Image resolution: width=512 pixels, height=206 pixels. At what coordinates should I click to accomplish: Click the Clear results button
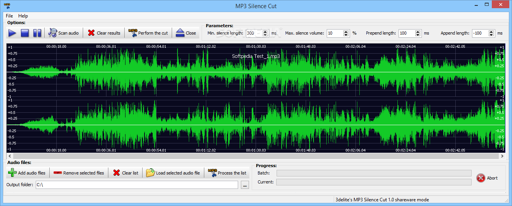point(104,33)
